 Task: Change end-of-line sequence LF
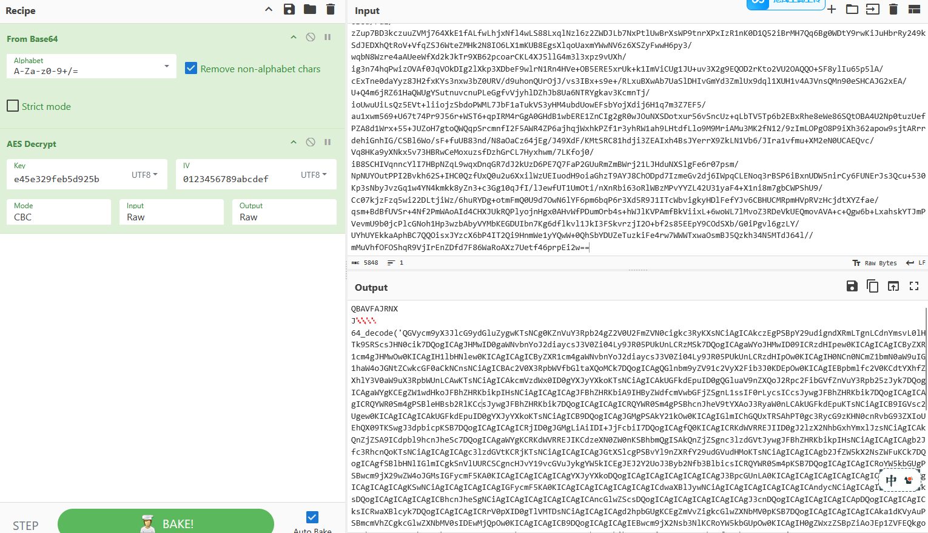pyautogui.click(x=916, y=263)
